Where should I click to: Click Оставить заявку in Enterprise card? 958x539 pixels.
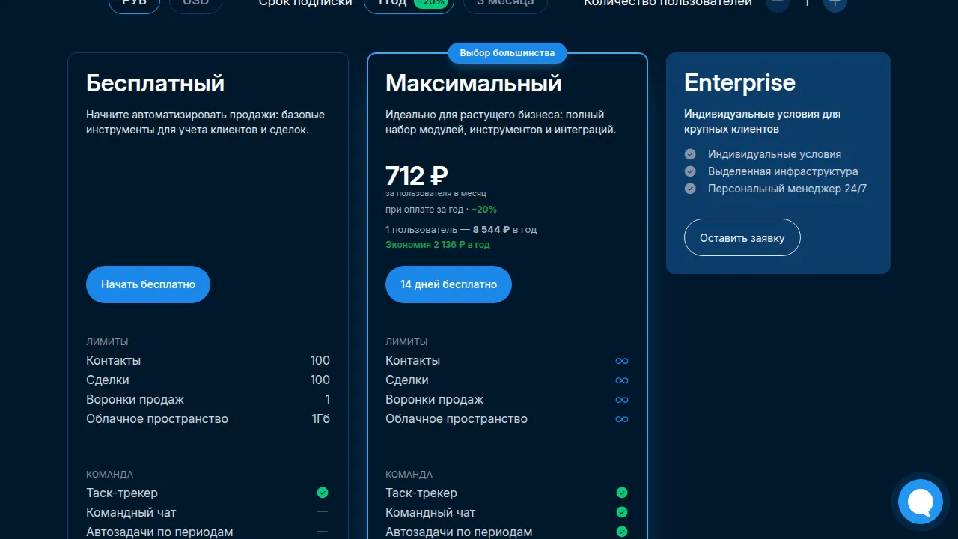(x=742, y=238)
